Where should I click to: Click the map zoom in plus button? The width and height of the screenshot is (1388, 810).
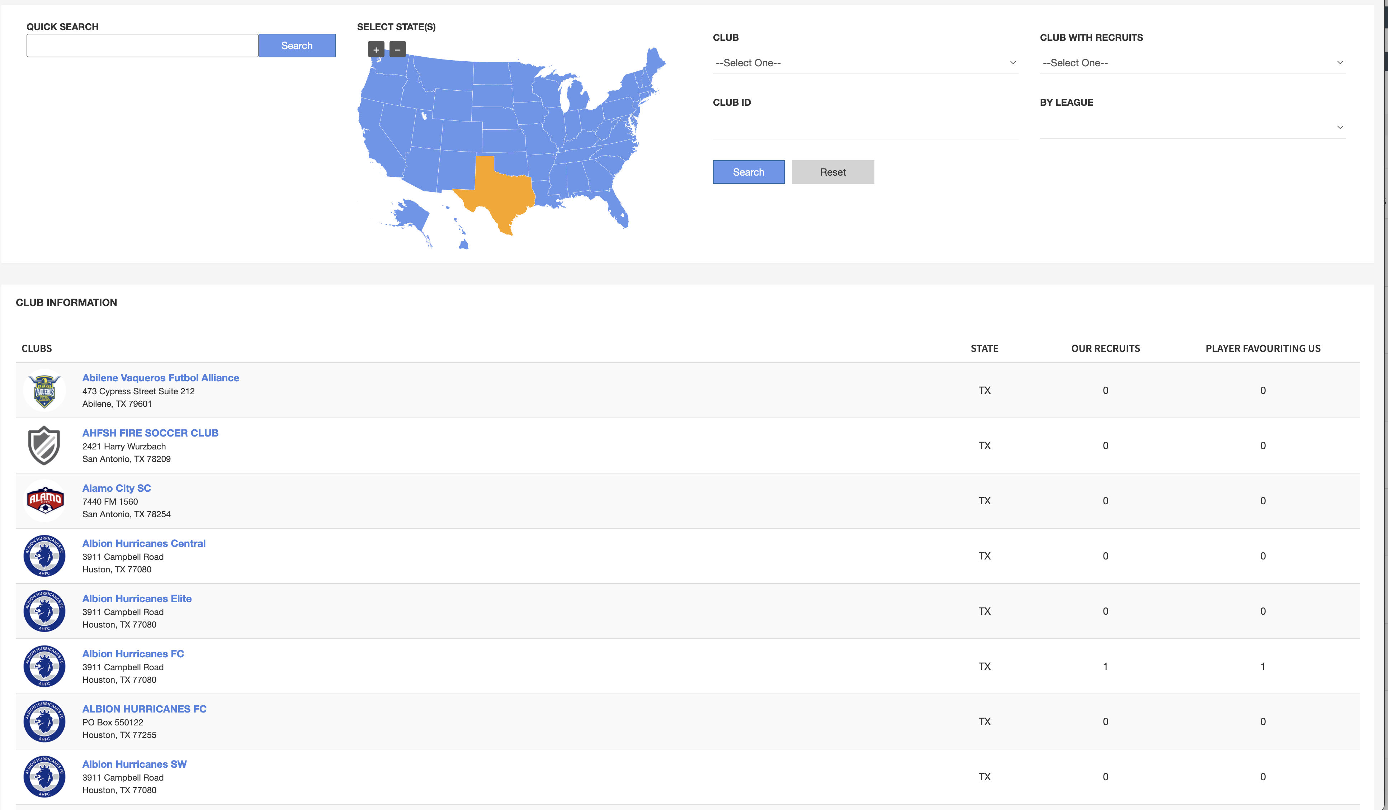(x=376, y=49)
